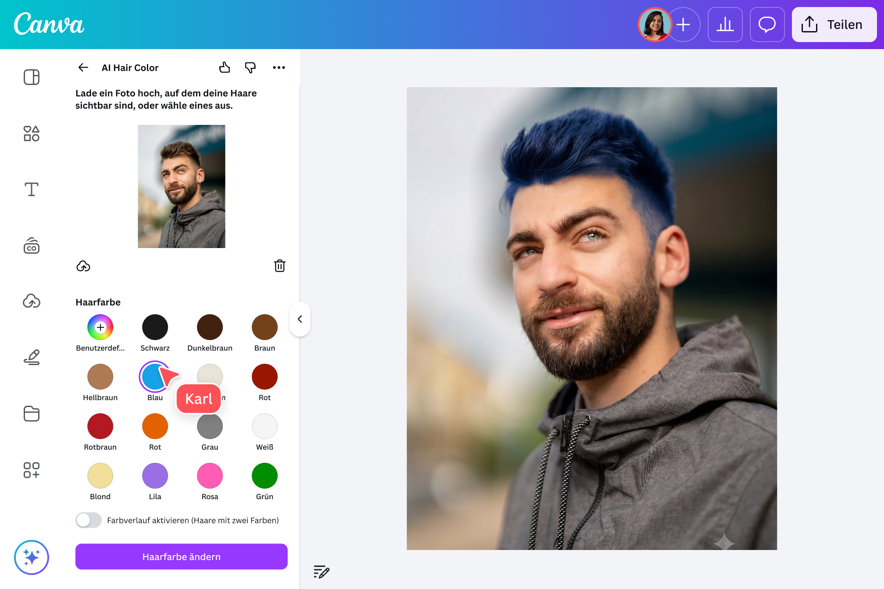Select the Blond hair color swatch
Screen dimensions: 884x589
[x=100, y=475]
